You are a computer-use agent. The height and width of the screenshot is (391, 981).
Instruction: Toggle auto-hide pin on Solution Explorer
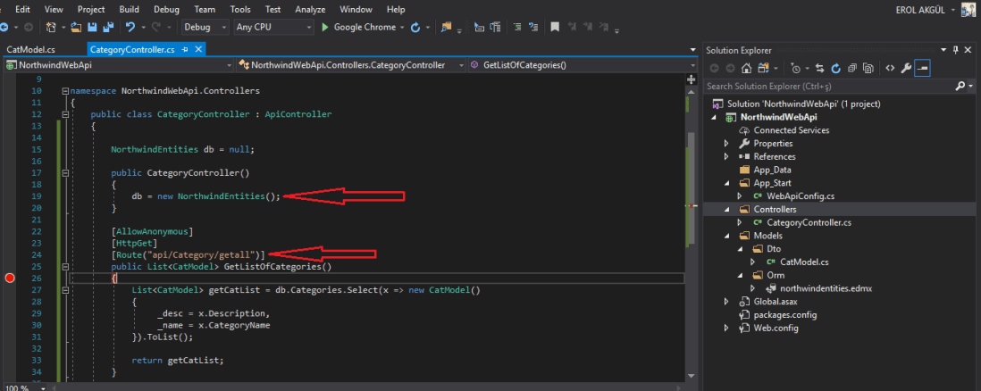[956, 51]
